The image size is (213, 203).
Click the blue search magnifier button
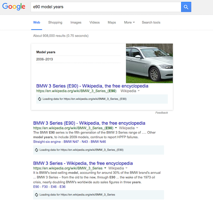tap(186, 7)
